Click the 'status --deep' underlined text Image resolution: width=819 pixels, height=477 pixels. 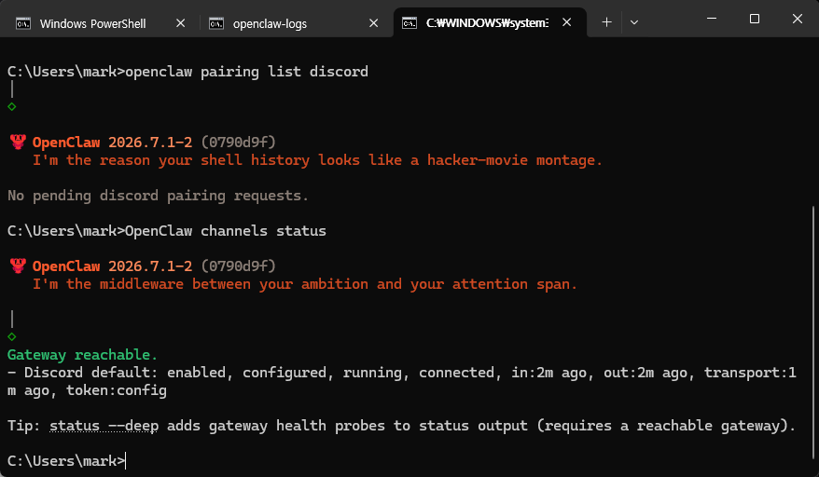(104, 426)
